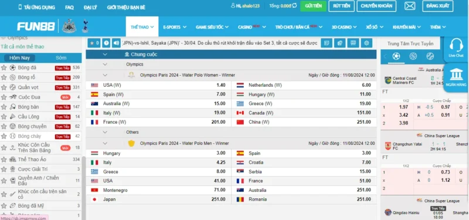The height and width of the screenshot is (220, 469).
Task: Favorite Bóng đá with its star
Action: pos(4,67)
